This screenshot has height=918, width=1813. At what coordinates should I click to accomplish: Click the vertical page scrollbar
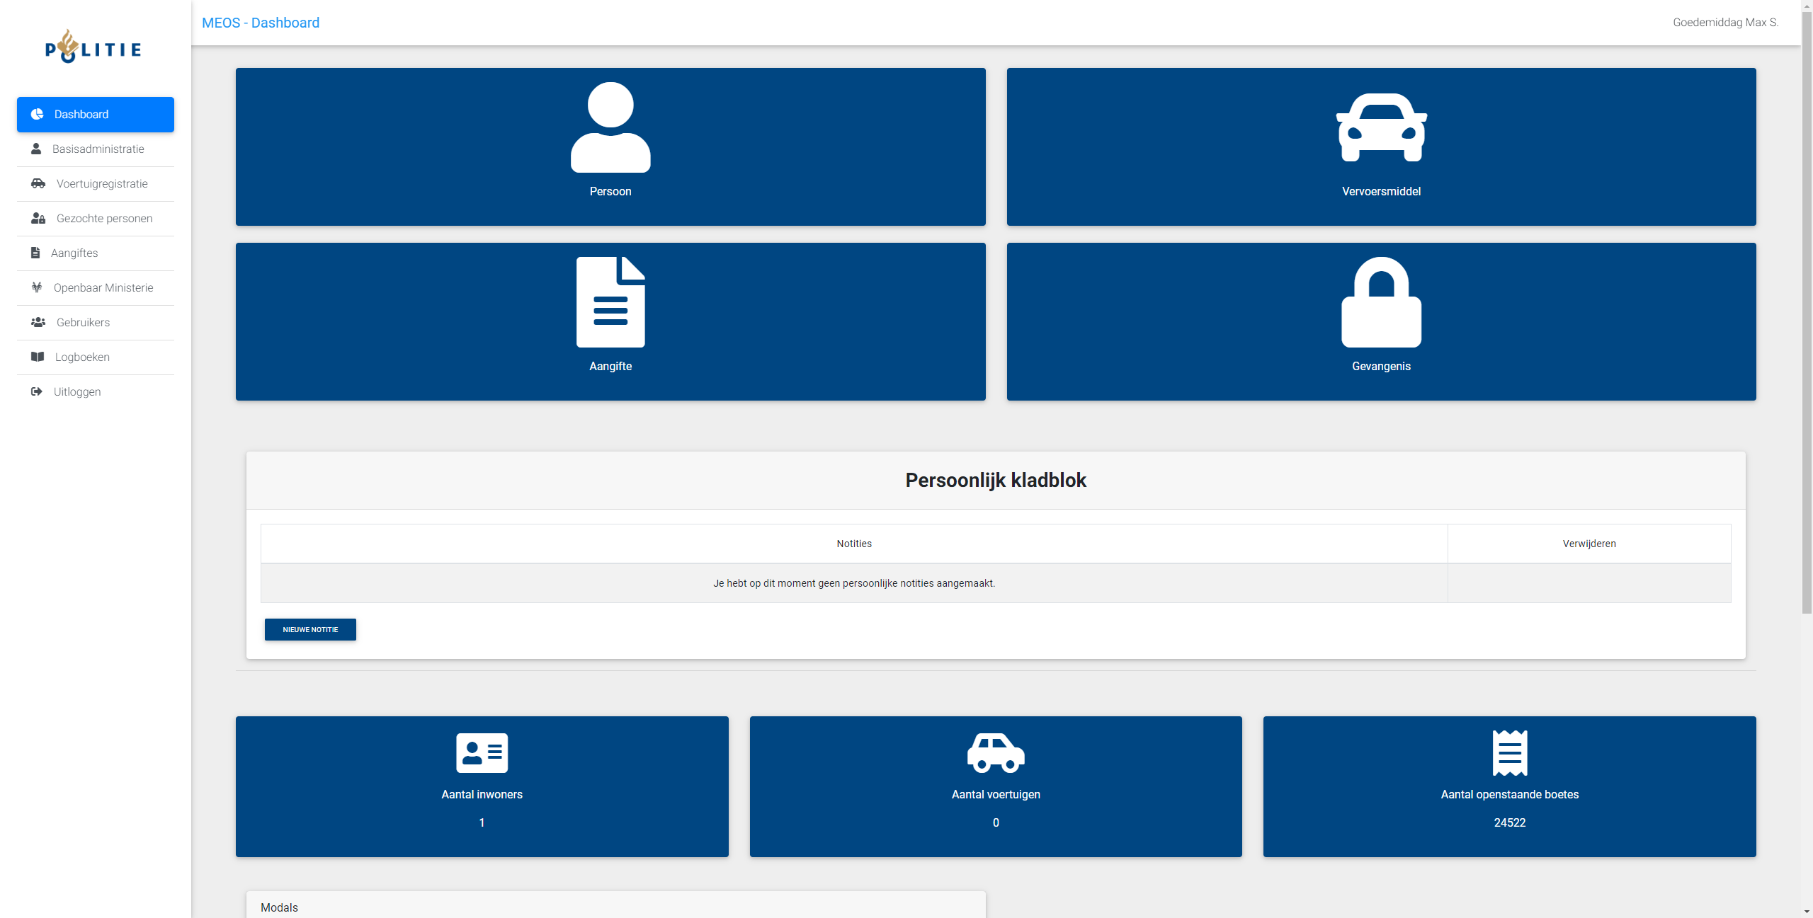1807,311
